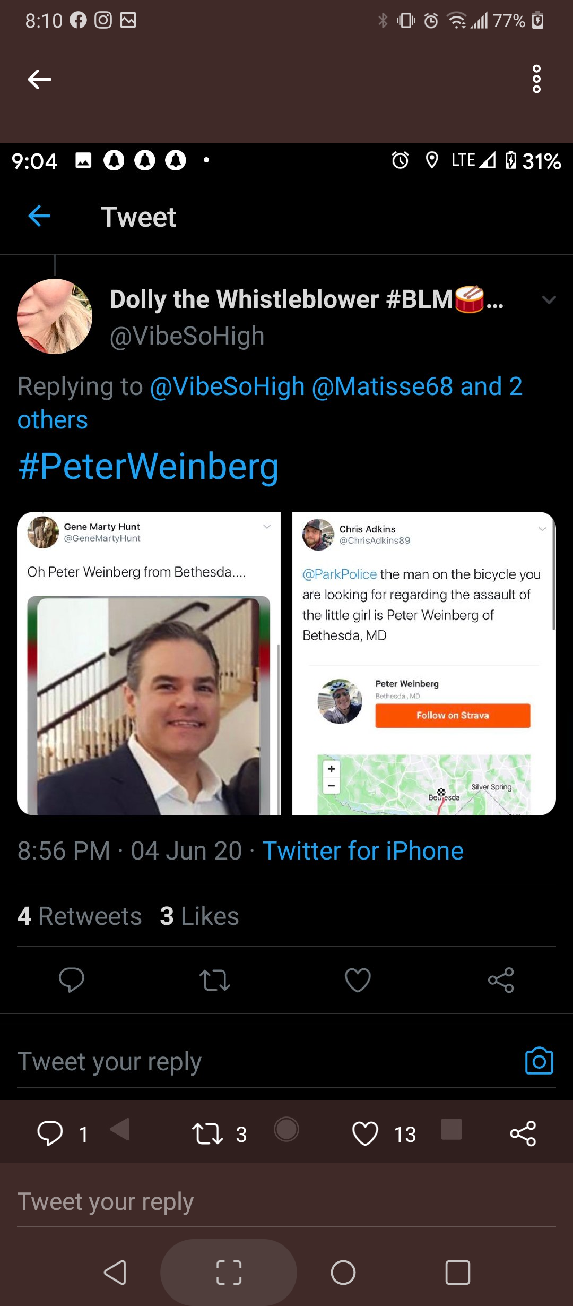Screen dimensions: 573x1306
Task: Open the @VibeSoHigh mention link
Action: tap(227, 386)
